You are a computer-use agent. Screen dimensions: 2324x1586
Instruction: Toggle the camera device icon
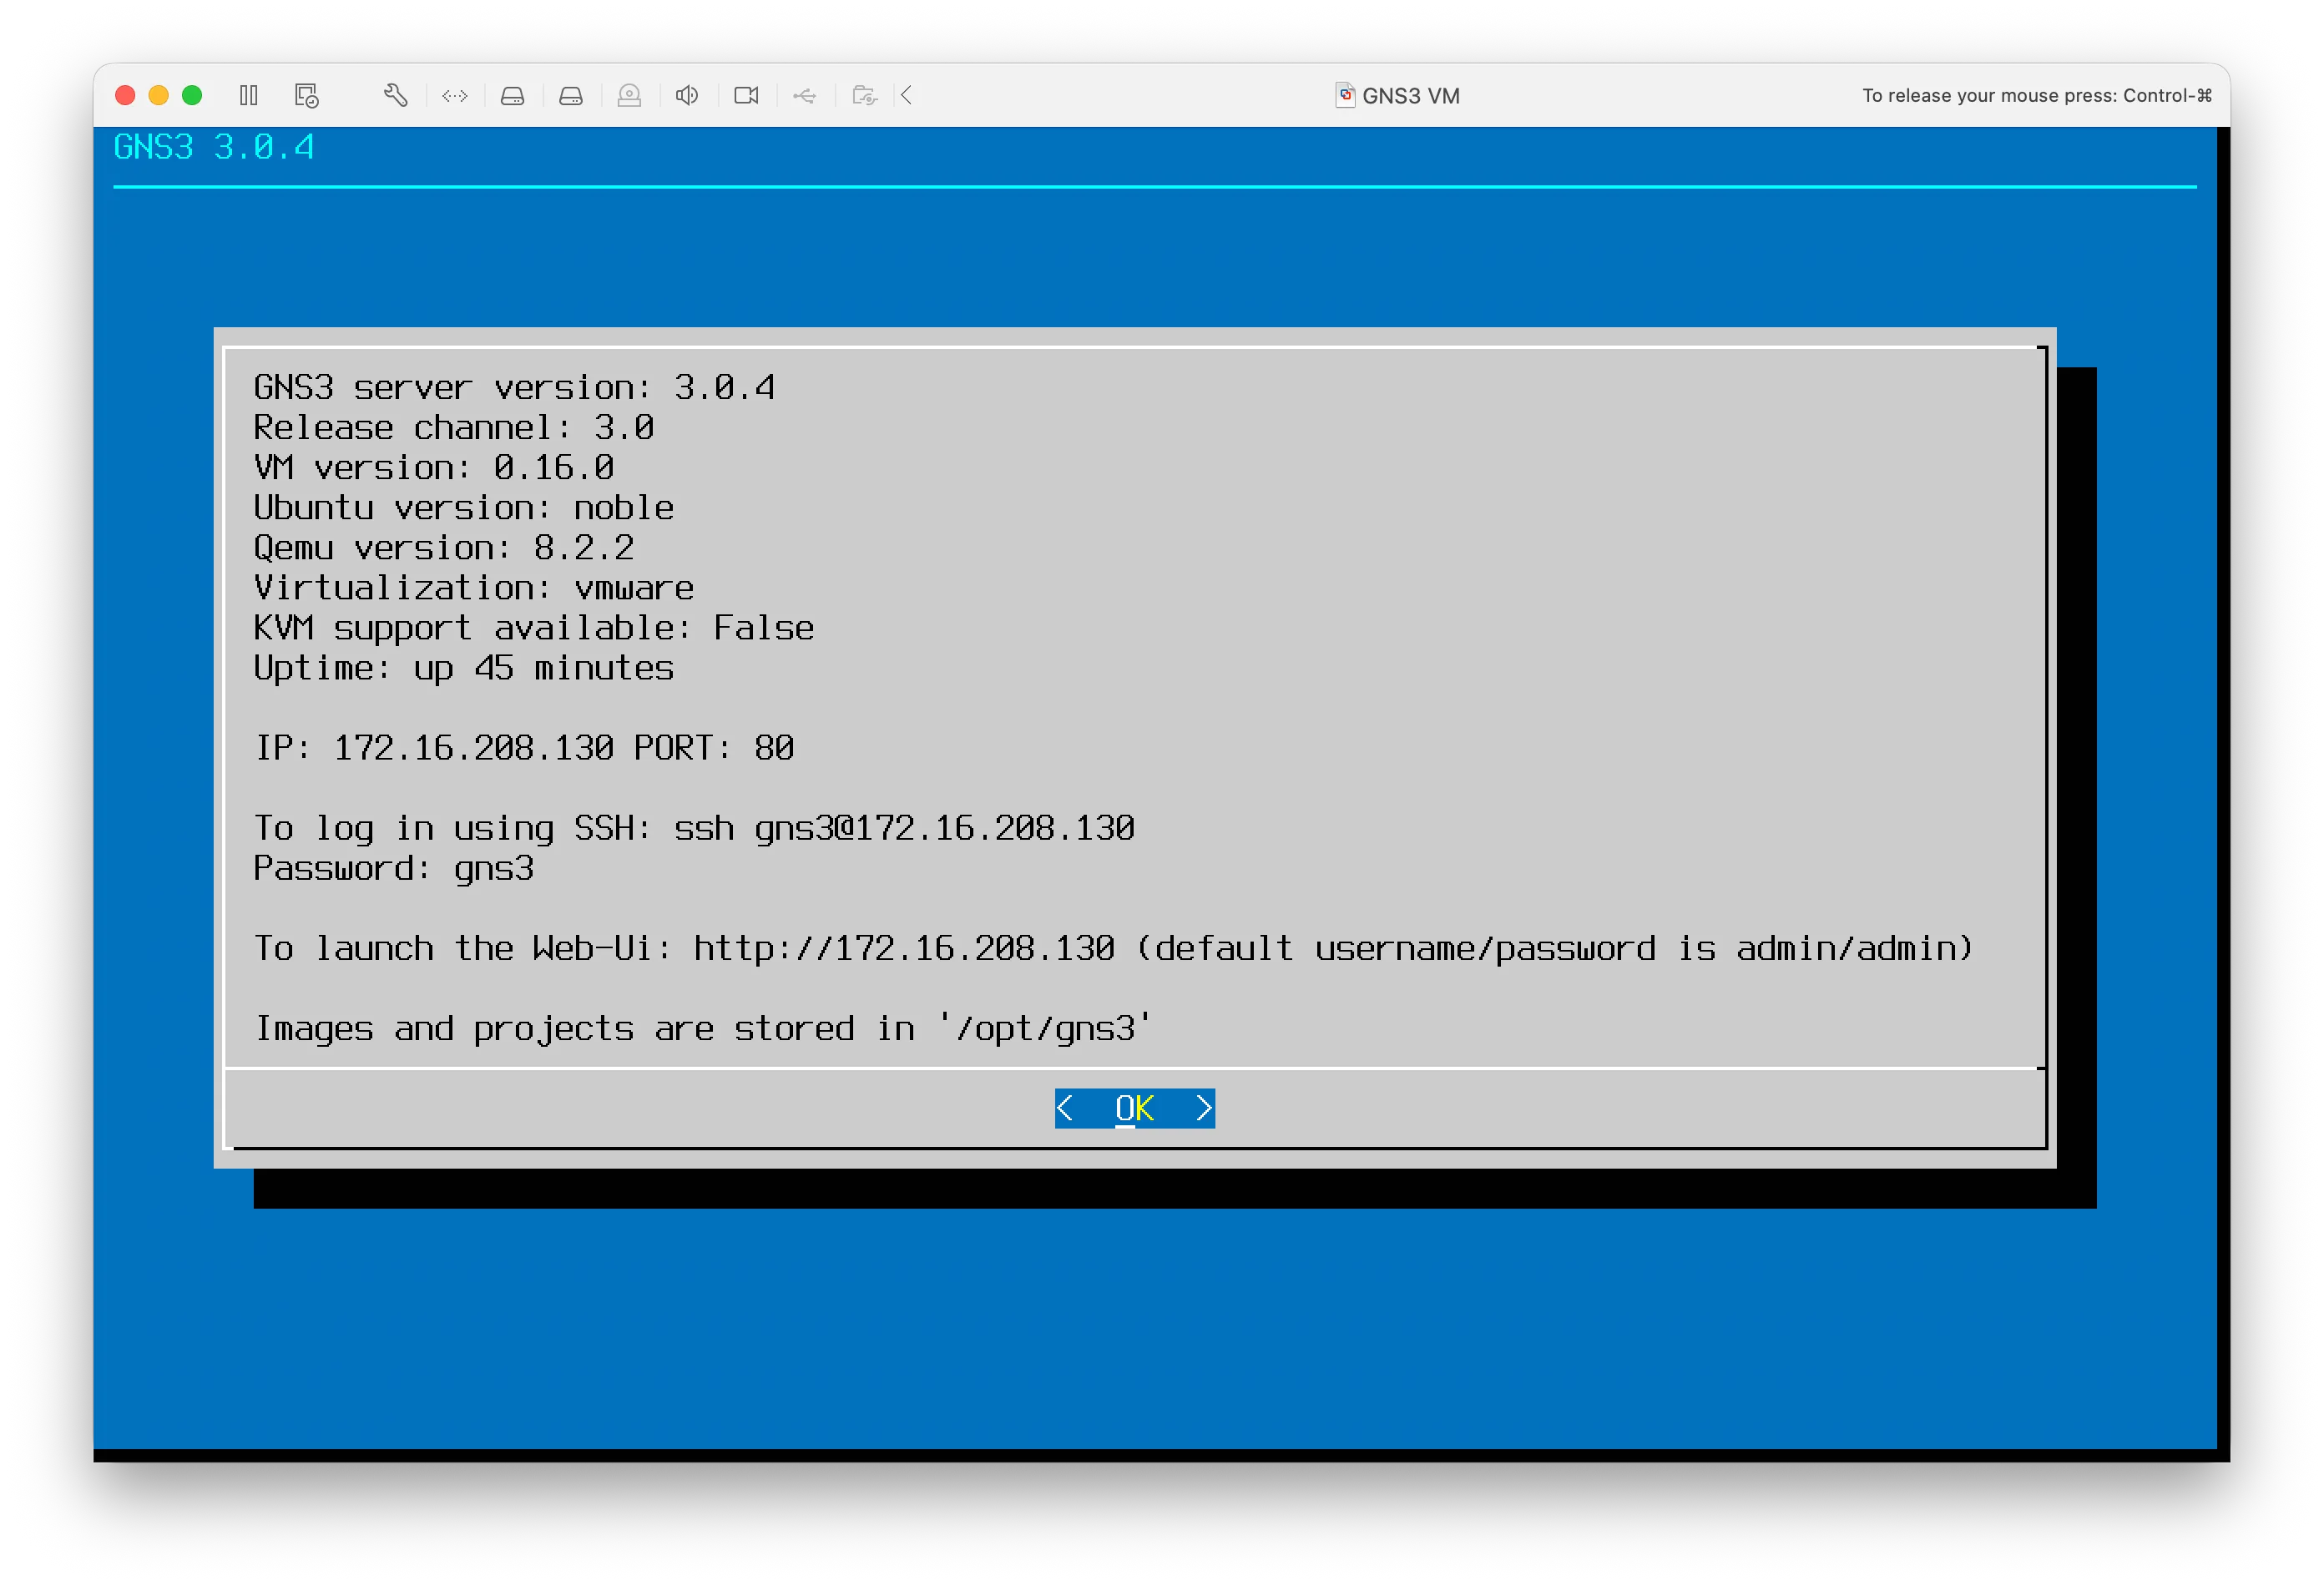[746, 95]
